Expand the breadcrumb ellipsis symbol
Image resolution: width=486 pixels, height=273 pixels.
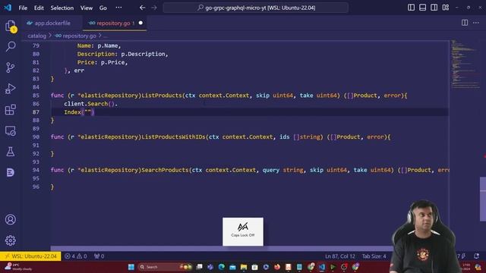click(x=106, y=36)
